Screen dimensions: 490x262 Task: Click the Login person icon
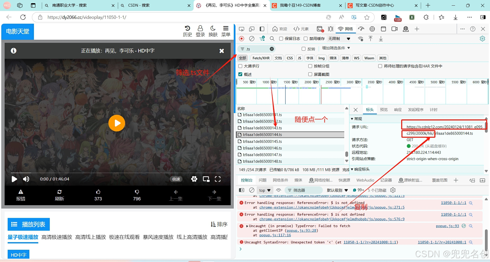click(200, 31)
